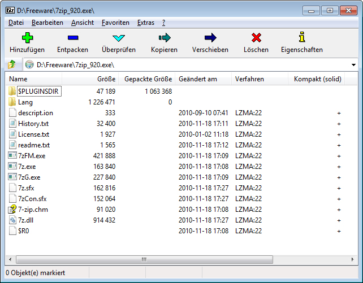Sort by the Größe column header
This screenshot has height=283, width=363.
point(106,79)
